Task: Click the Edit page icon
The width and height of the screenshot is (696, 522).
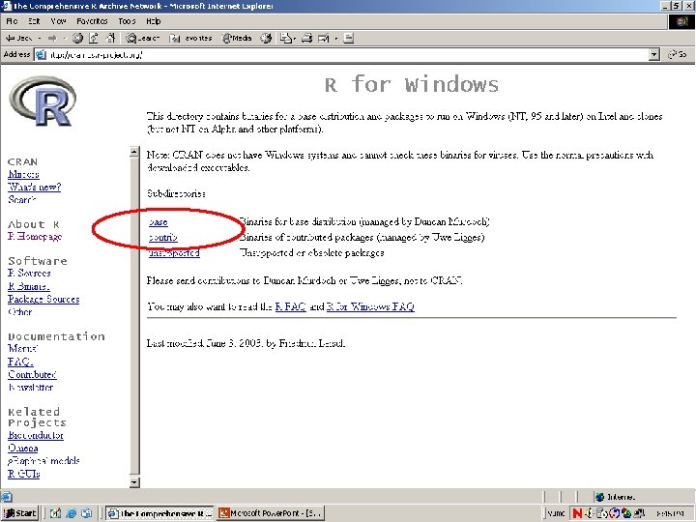Action: point(324,38)
